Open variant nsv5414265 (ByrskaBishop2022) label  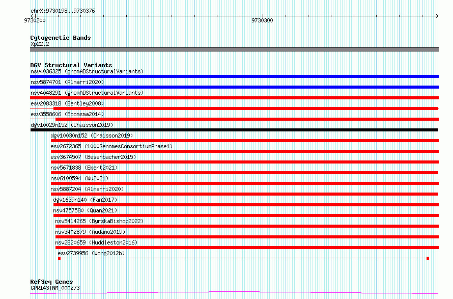pyautogui.click(x=99, y=221)
